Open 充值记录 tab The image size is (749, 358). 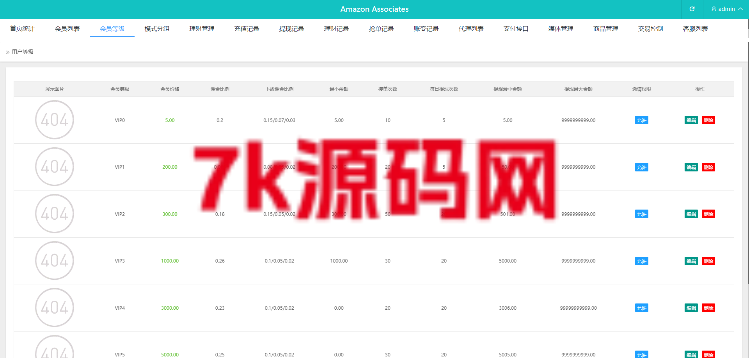pos(247,28)
